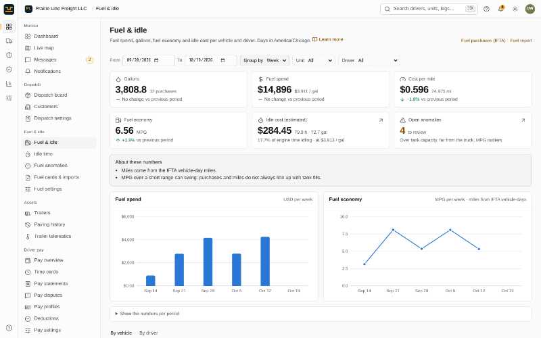
Task: Select the grid overview icon in rail
Action: click(9, 26)
